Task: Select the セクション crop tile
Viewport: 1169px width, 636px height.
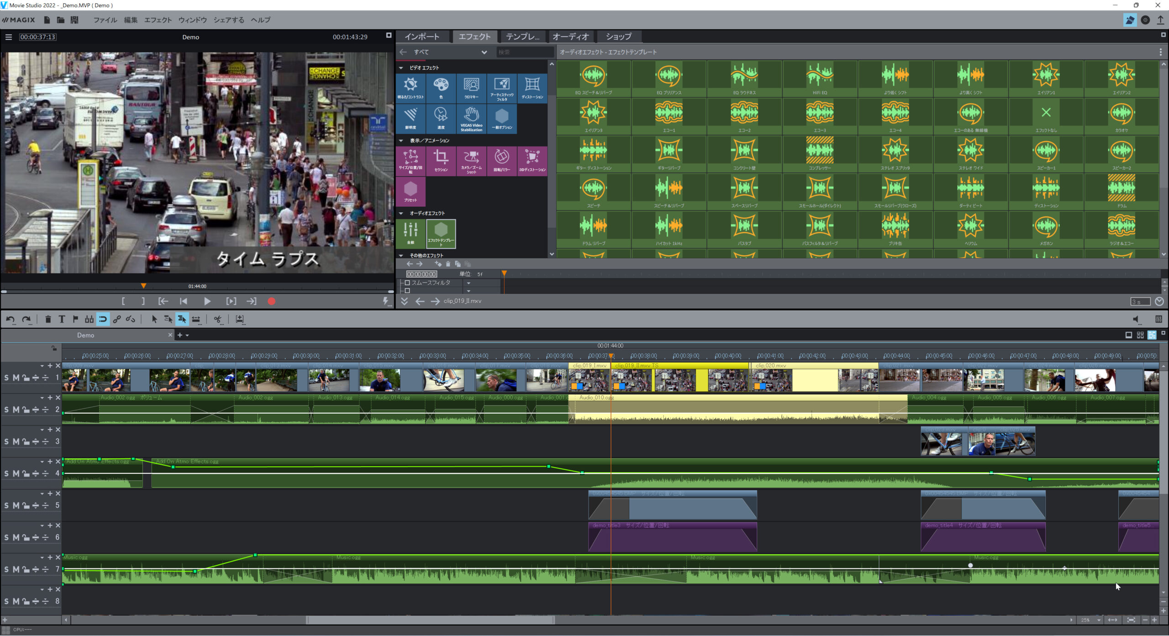Action: click(x=441, y=161)
